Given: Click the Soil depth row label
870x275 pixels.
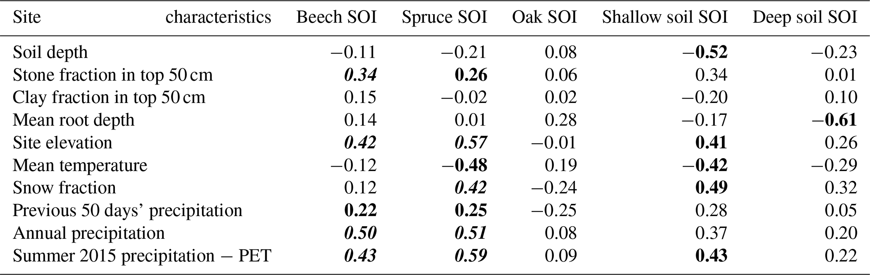Looking at the screenshot, I should [50, 52].
